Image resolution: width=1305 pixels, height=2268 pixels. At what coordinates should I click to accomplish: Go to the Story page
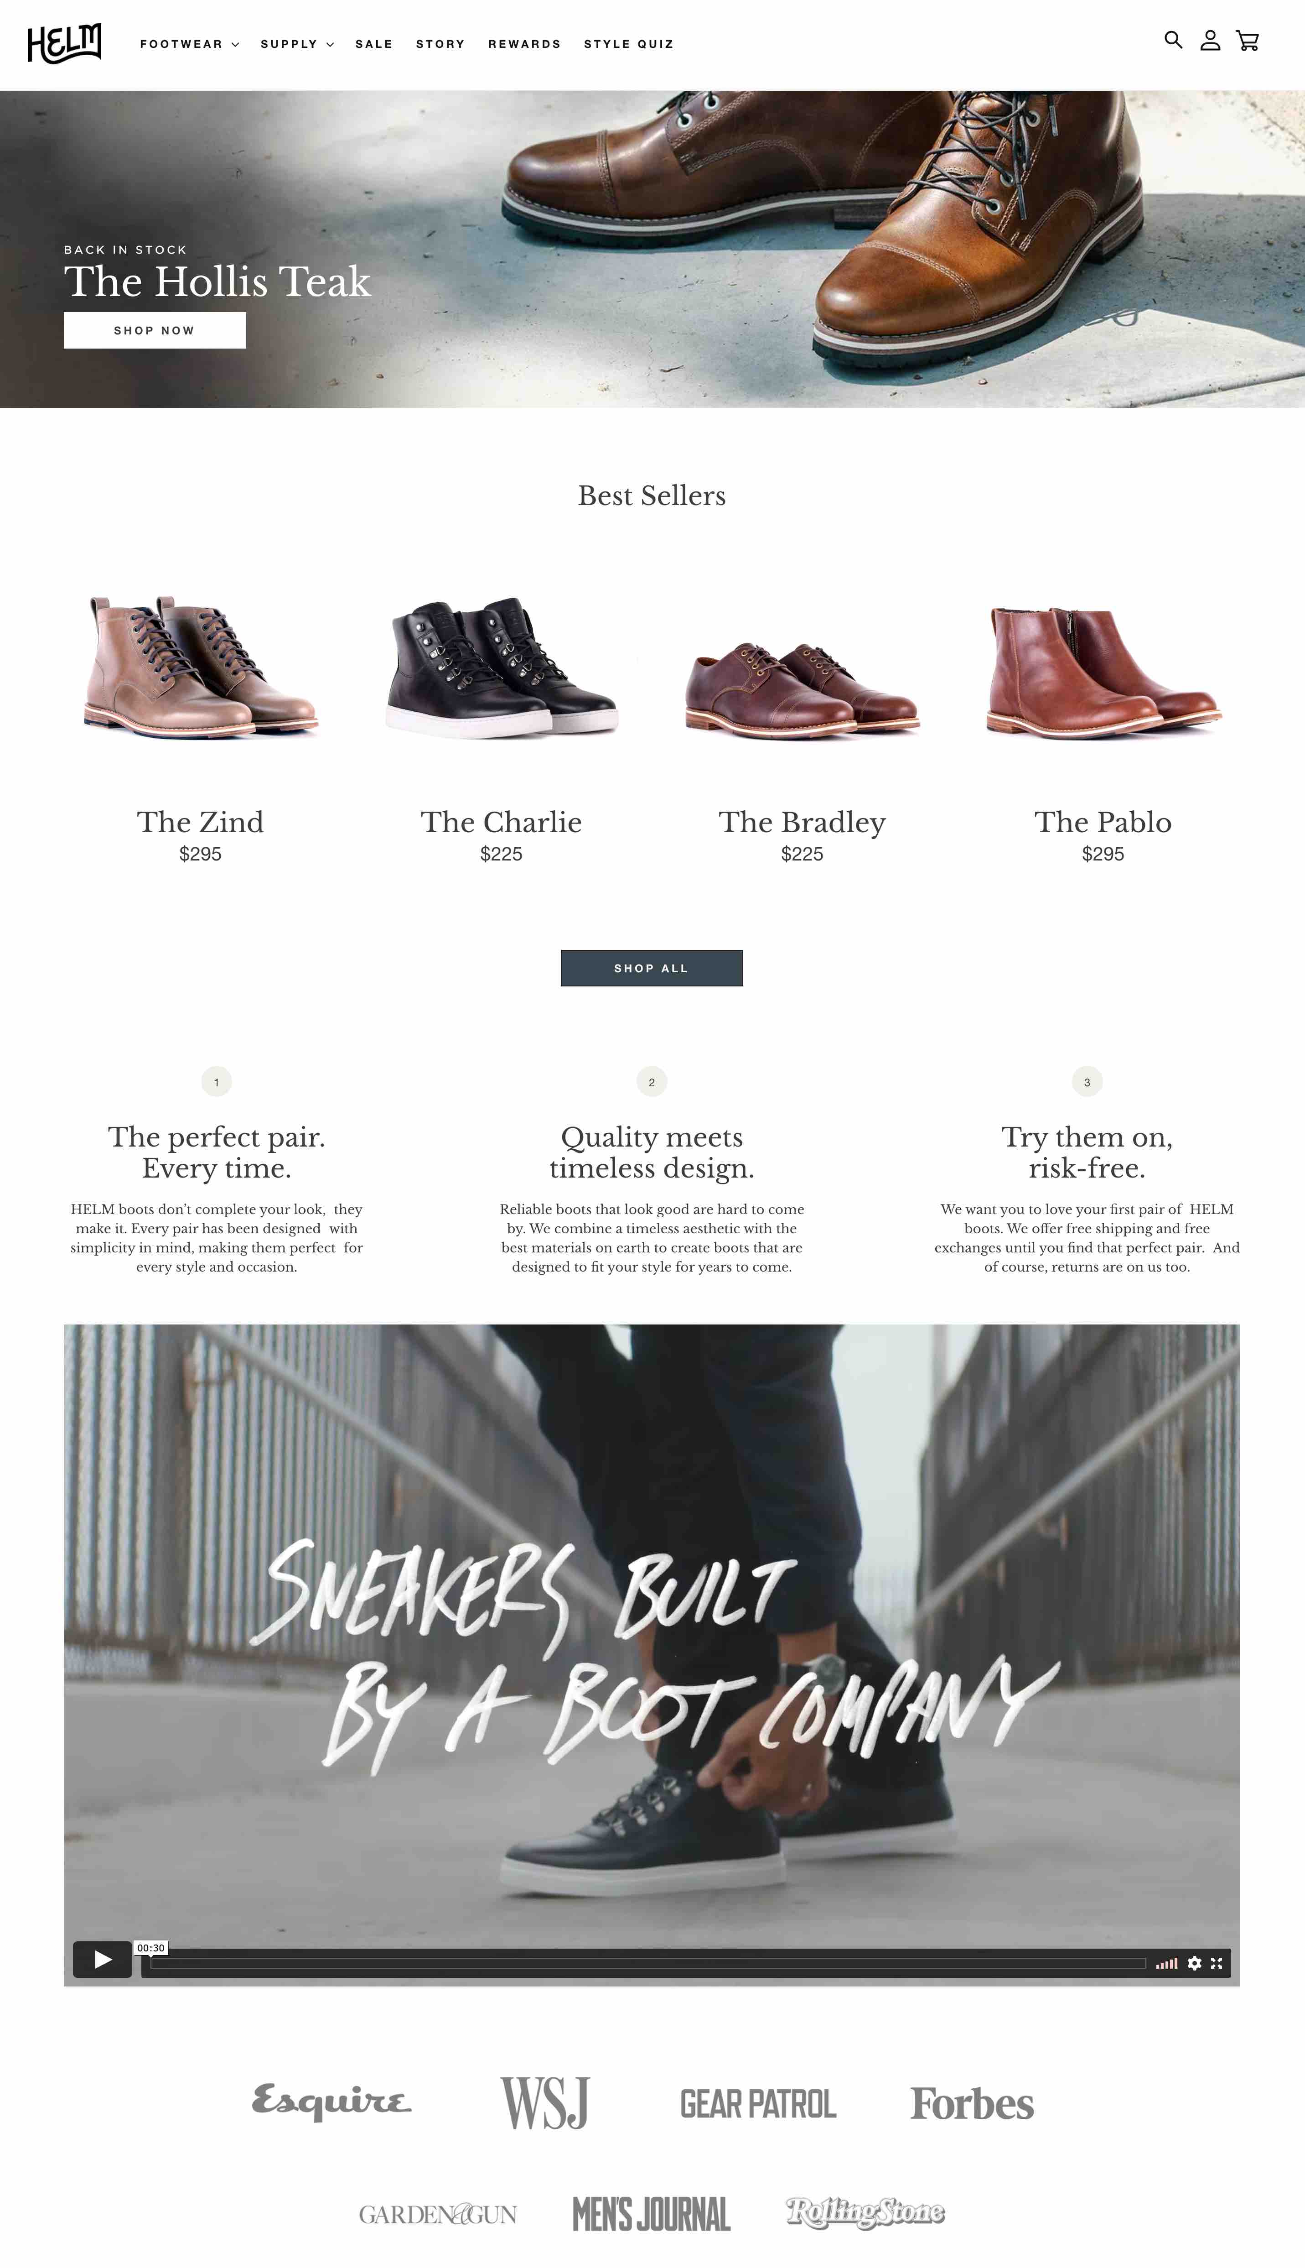point(440,44)
